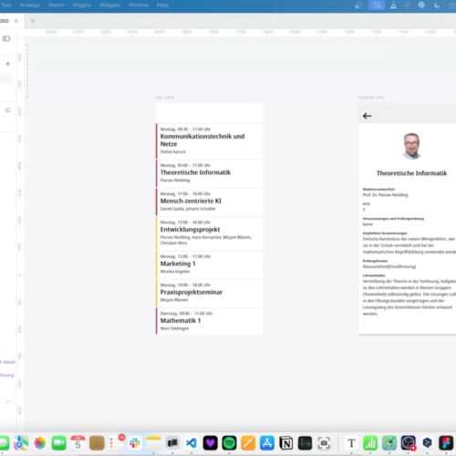The width and height of the screenshot is (456, 456).
Task: Open Typora from the dock
Action: [x=351, y=443]
